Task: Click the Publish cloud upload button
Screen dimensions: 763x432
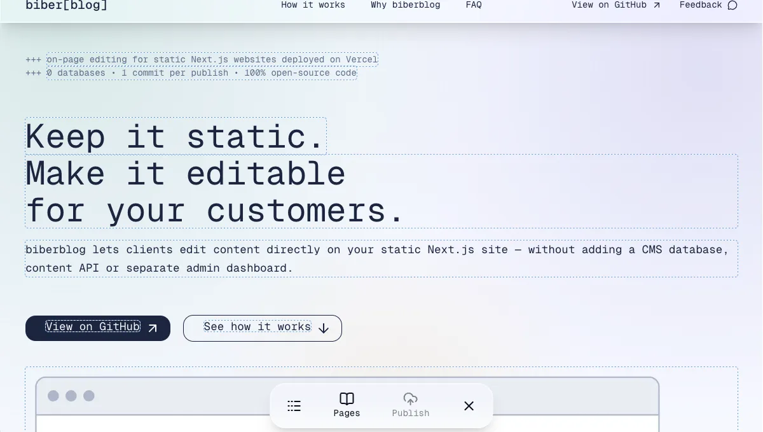Action: [411, 405]
